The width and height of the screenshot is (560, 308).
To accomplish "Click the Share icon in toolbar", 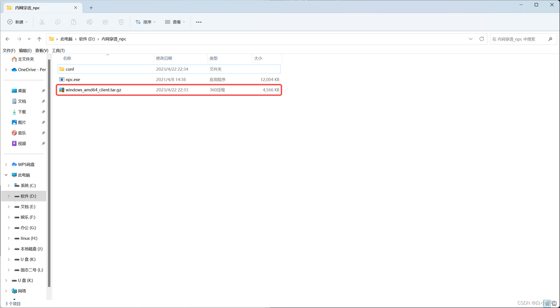I will click(x=105, y=22).
